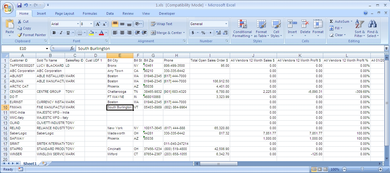Open Conditional Formatting in Styles group
The image size is (390, 173).
(242, 29)
